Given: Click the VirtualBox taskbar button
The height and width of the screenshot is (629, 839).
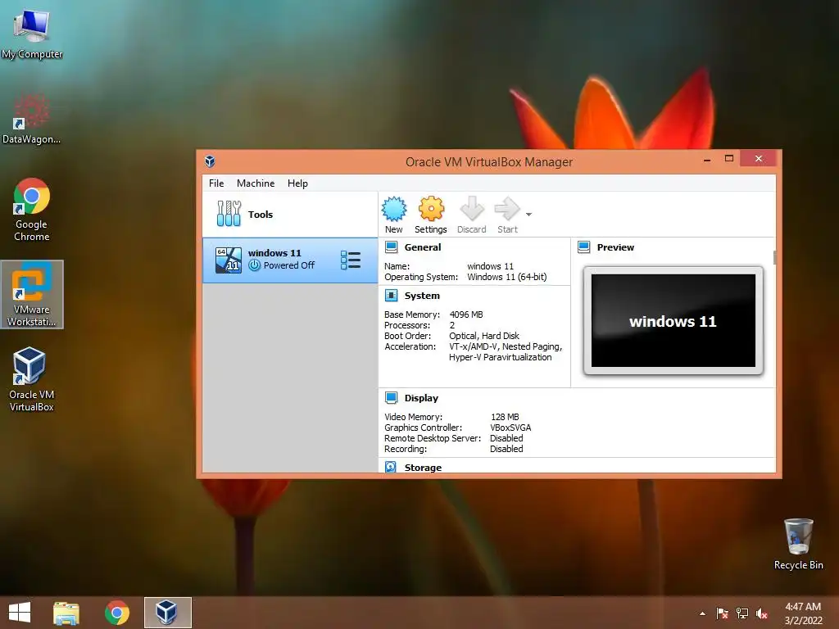Looking at the screenshot, I should 167,613.
